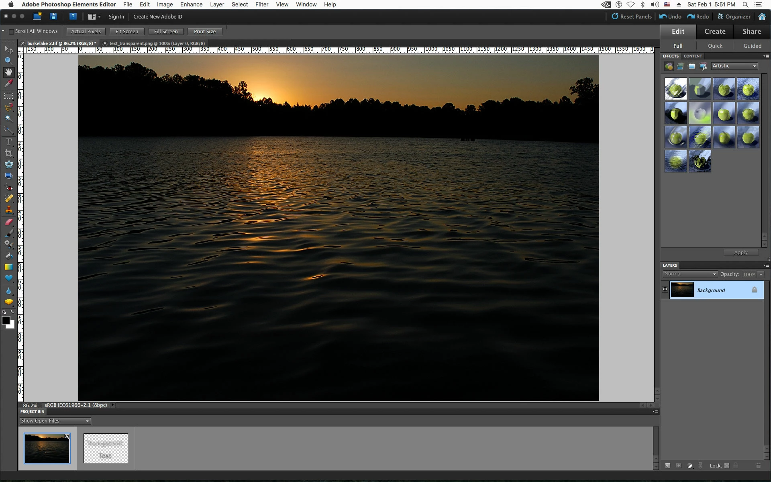Select the Red Eye Removal tool
The height and width of the screenshot is (482, 771).
[8, 187]
